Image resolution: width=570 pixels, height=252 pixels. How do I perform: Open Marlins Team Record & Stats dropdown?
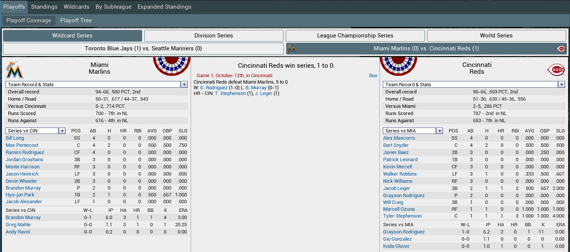pos(184,85)
